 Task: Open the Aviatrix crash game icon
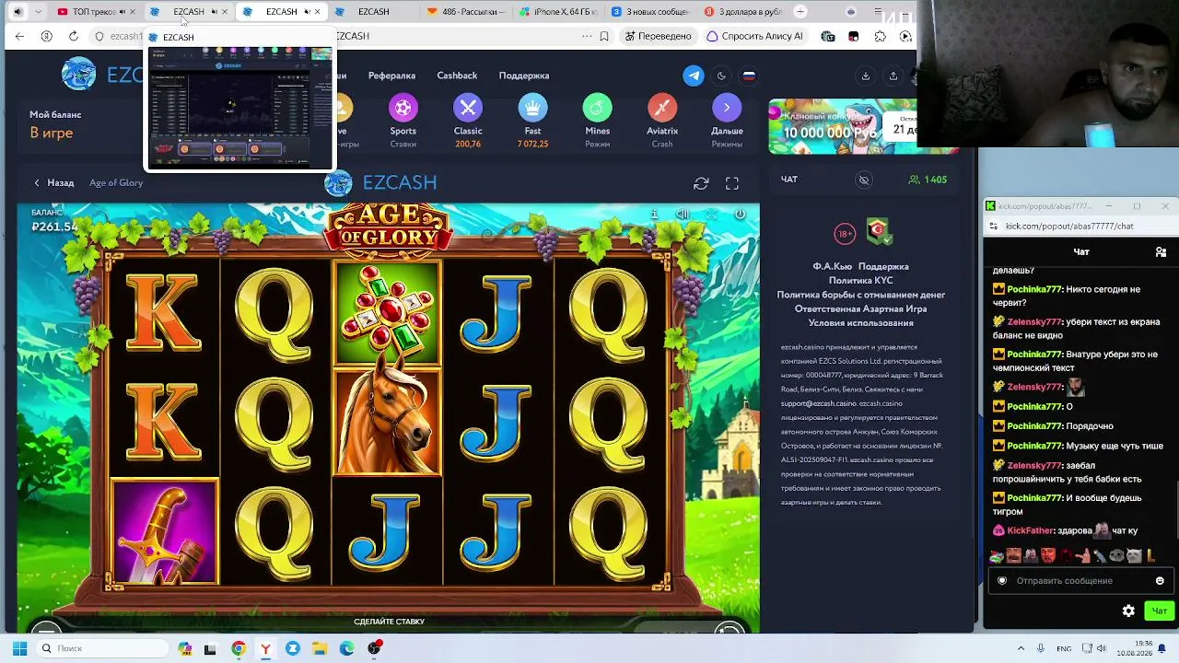(x=662, y=108)
